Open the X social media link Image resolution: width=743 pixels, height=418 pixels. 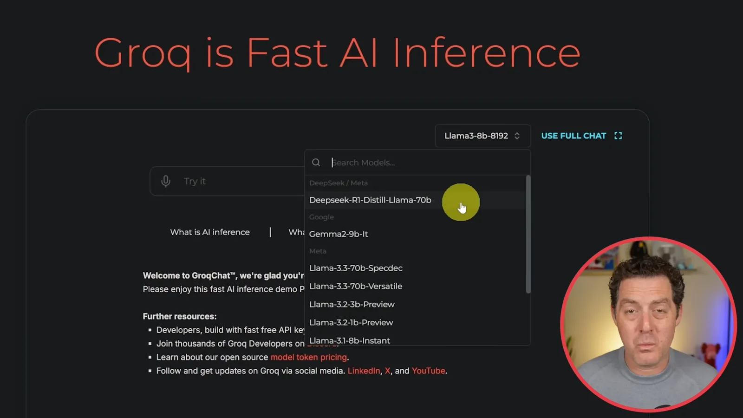[x=388, y=371]
